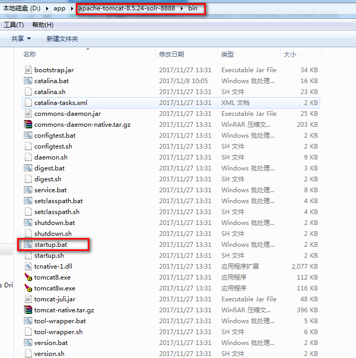The image size is (356, 358).
Task: Click the configtest.sh file icon
Action: click(x=28, y=146)
